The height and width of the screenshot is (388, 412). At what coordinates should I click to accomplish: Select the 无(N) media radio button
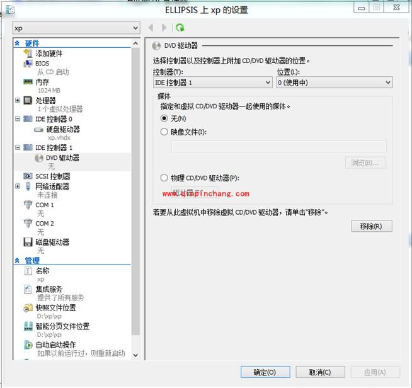pyautogui.click(x=164, y=118)
